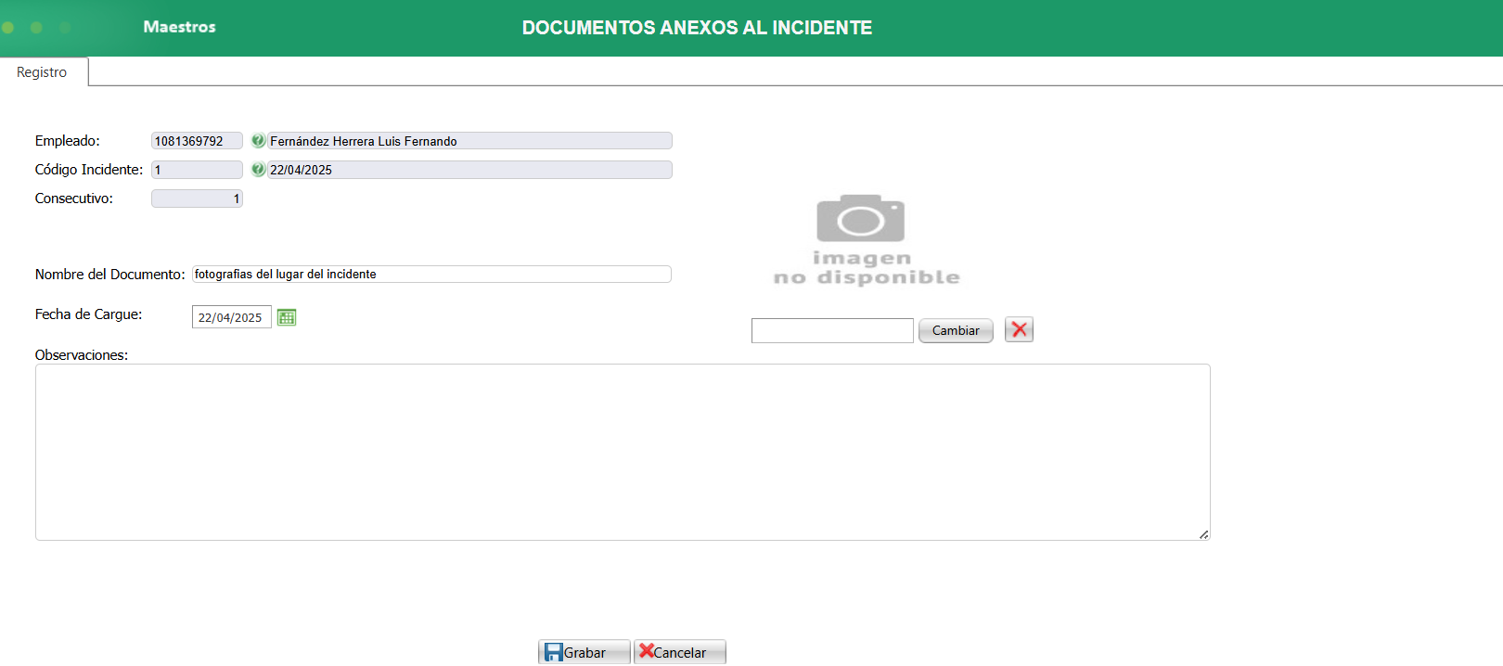
Task: Click the incident date field 22/04/2025
Action: (469, 170)
